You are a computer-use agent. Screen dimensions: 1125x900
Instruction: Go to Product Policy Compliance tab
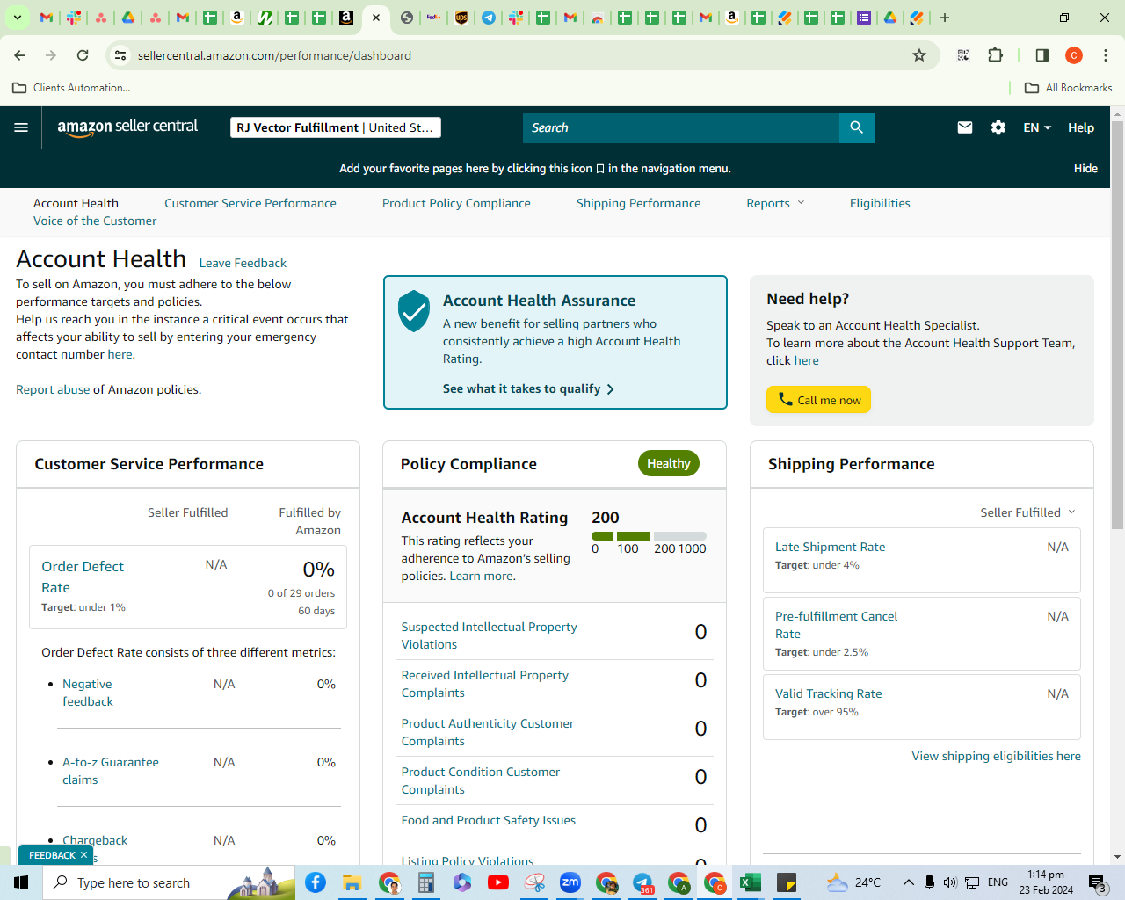456,203
